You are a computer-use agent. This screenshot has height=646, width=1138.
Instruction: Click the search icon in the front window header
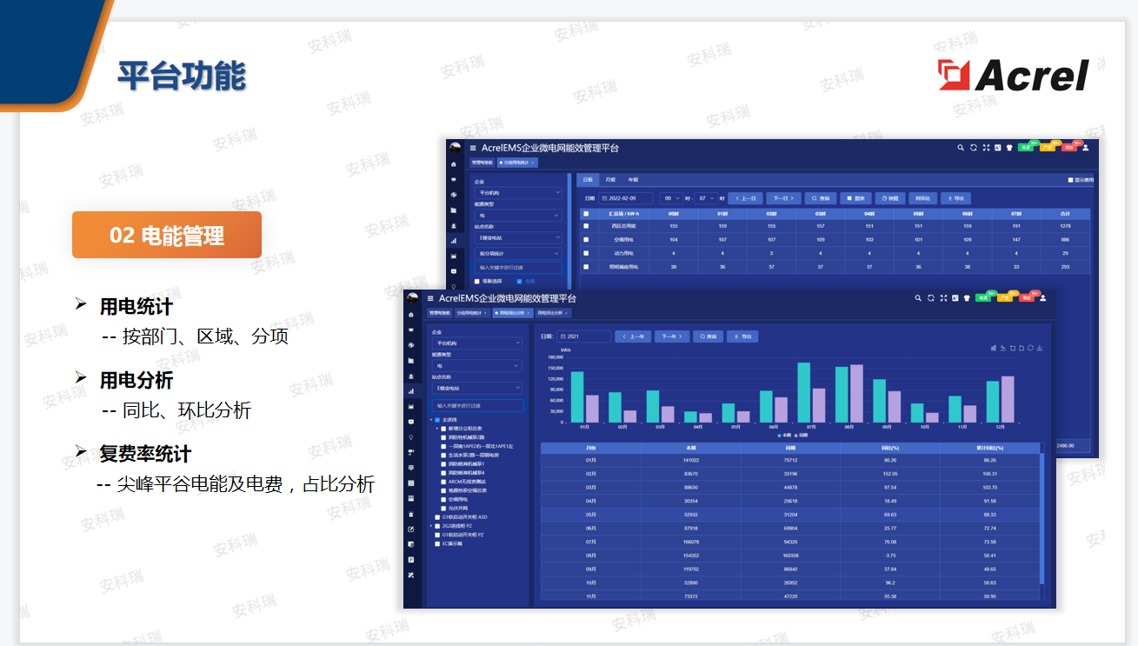pyautogui.click(x=918, y=298)
